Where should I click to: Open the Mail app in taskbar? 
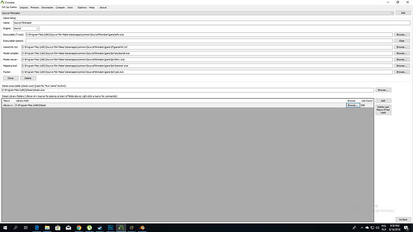tap(68, 228)
